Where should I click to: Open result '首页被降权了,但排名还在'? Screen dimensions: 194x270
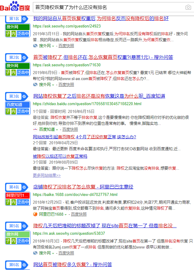click(103, 57)
